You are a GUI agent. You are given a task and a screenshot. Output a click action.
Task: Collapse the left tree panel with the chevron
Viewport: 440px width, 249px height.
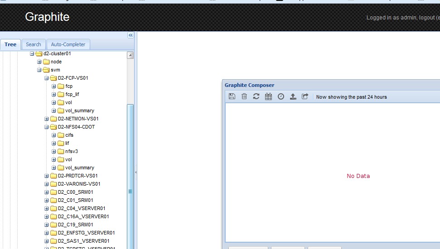pyautogui.click(x=131, y=35)
